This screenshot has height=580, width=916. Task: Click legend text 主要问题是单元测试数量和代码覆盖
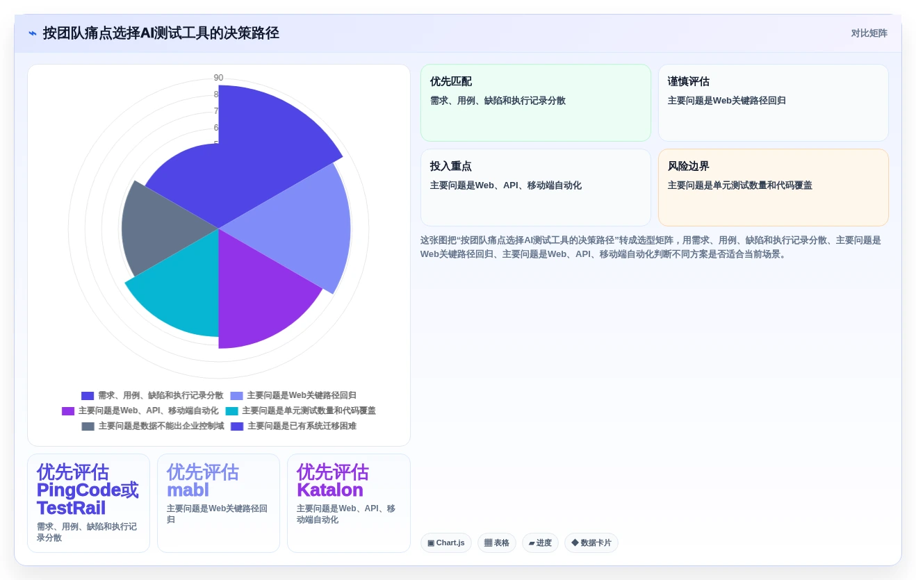tap(309, 411)
